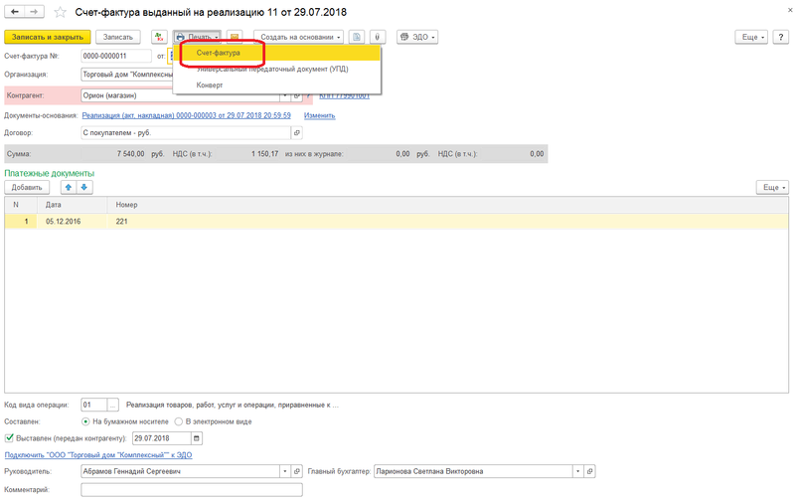Go back with the left arrow button
Image resolution: width=795 pixels, height=497 pixels.
[x=15, y=11]
